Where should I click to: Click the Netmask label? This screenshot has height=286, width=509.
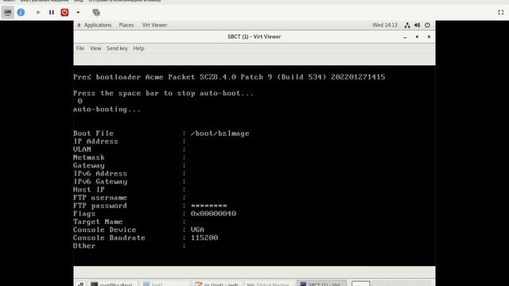[88, 157]
